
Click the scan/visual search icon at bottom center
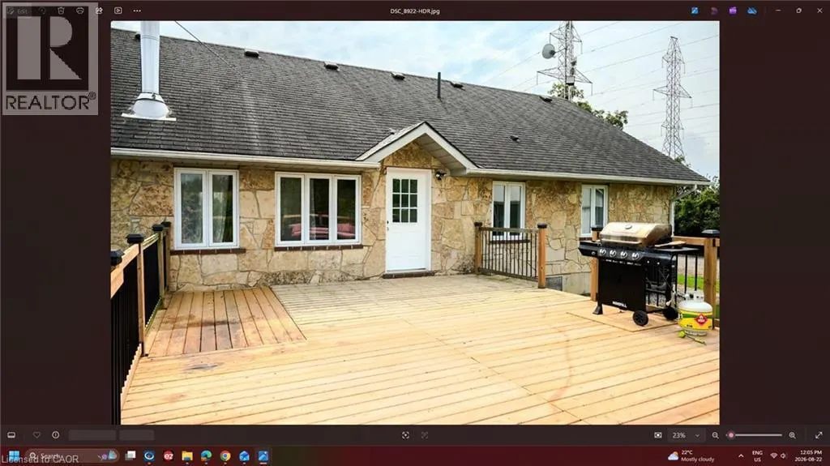click(x=405, y=435)
